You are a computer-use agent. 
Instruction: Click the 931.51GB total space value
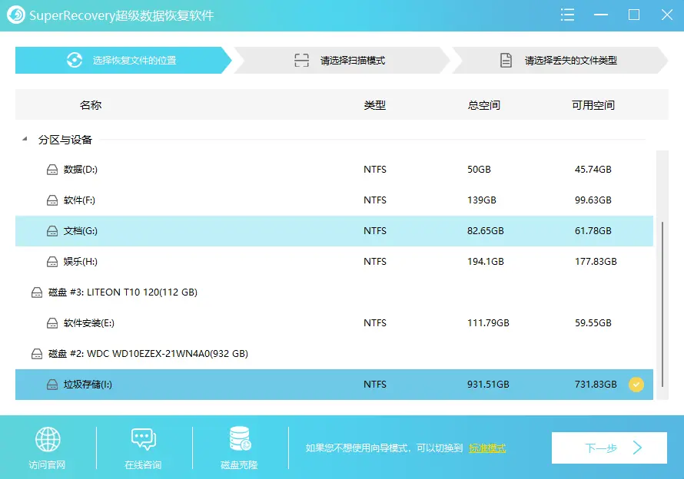point(488,385)
